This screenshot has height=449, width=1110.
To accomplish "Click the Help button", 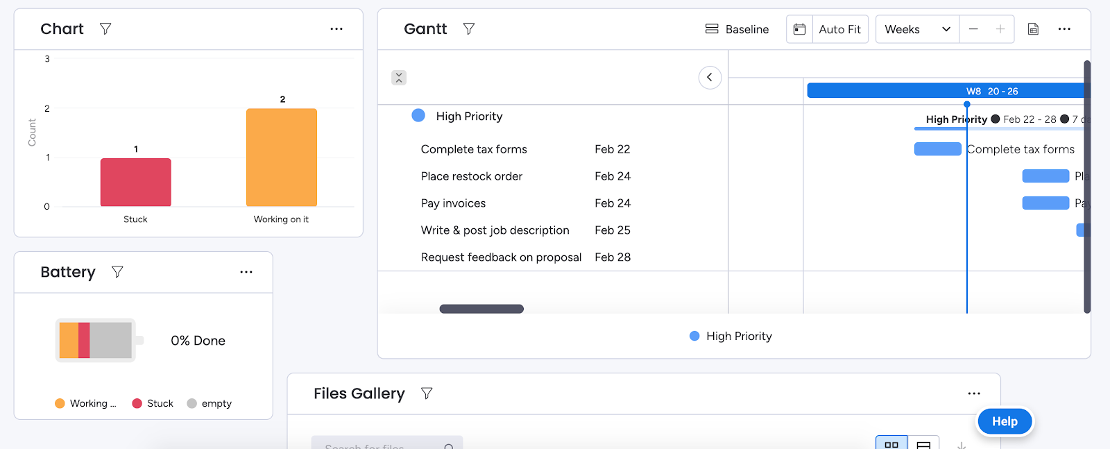I will 1004,421.
